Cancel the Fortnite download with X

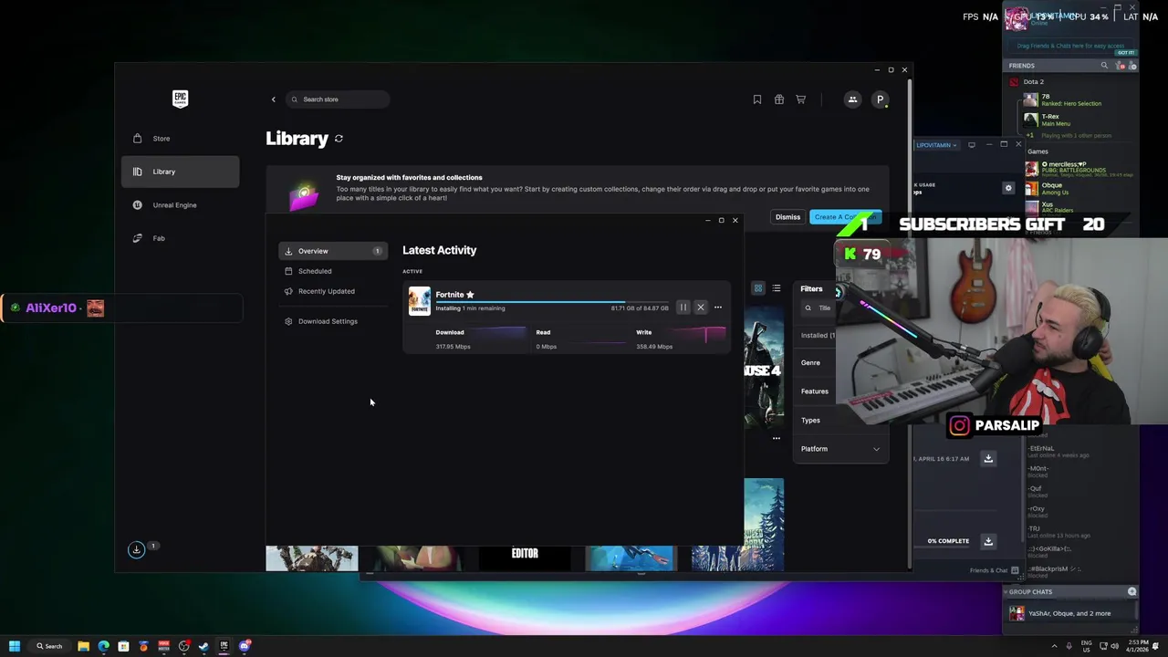701,308
